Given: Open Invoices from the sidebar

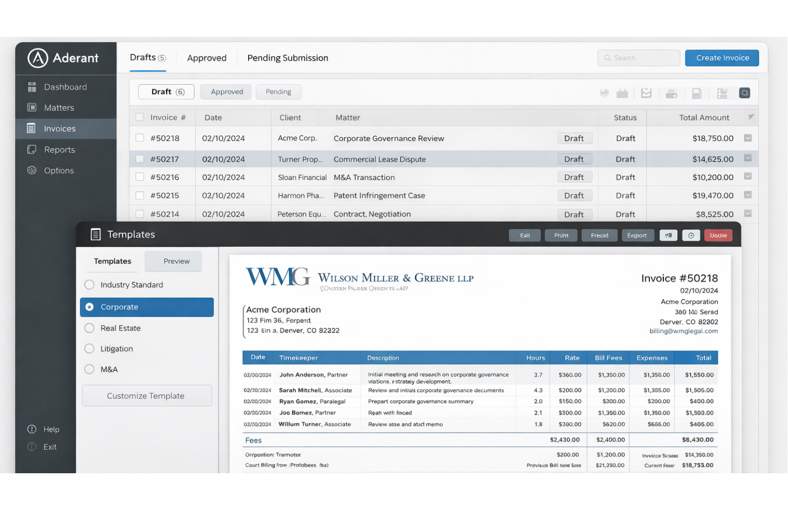Looking at the screenshot, I should 59,128.
